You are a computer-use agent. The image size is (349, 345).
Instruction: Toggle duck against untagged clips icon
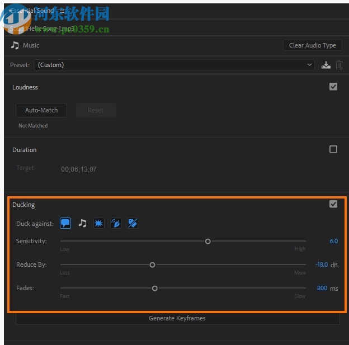point(133,223)
